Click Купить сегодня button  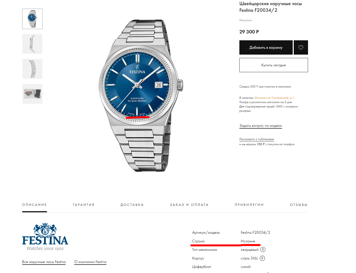(x=274, y=65)
